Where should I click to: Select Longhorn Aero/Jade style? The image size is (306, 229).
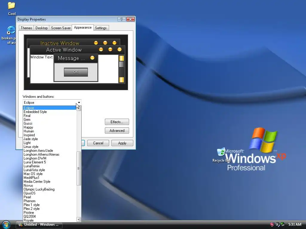pos(49,151)
